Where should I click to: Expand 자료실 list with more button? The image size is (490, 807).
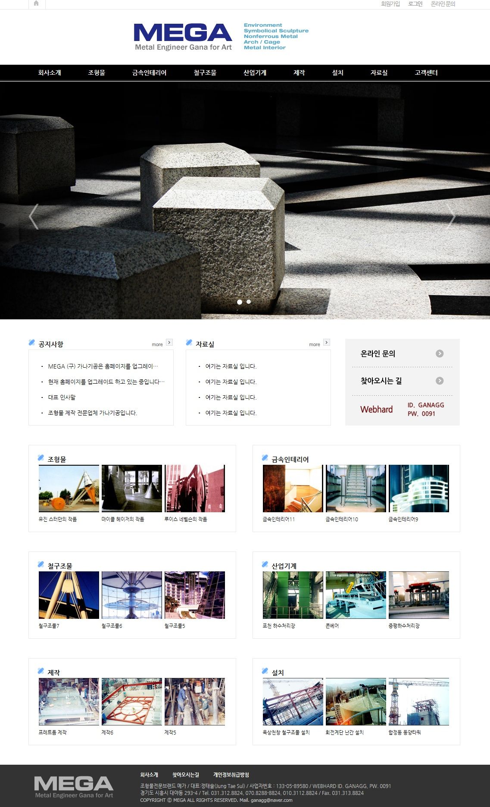click(x=326, y=343)
